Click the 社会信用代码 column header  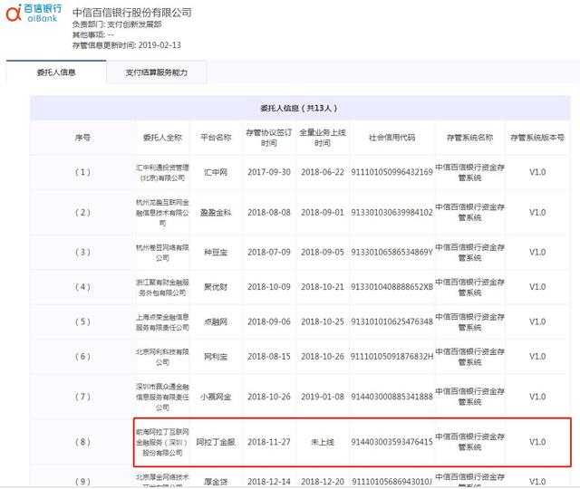click(x=392, y=138)
